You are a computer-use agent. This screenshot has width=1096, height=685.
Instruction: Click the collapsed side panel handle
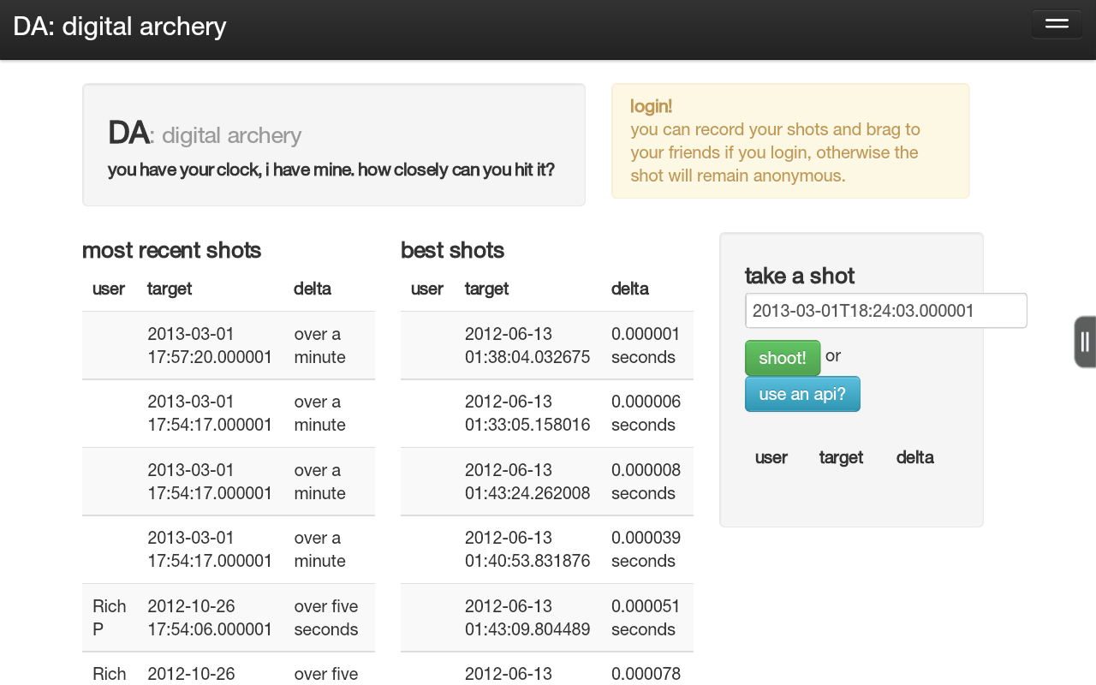(1084, 341)
